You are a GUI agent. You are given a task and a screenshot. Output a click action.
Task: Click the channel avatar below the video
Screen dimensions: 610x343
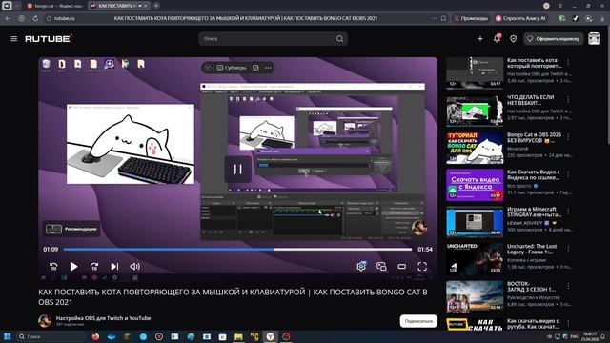[x=45, y=321]
